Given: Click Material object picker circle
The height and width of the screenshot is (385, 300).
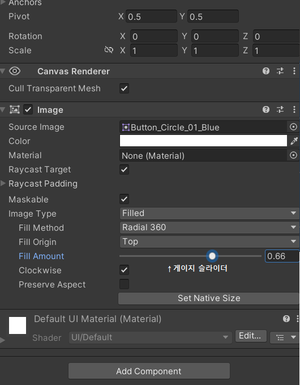Looking at the screenshot, I should coord(293,155).
